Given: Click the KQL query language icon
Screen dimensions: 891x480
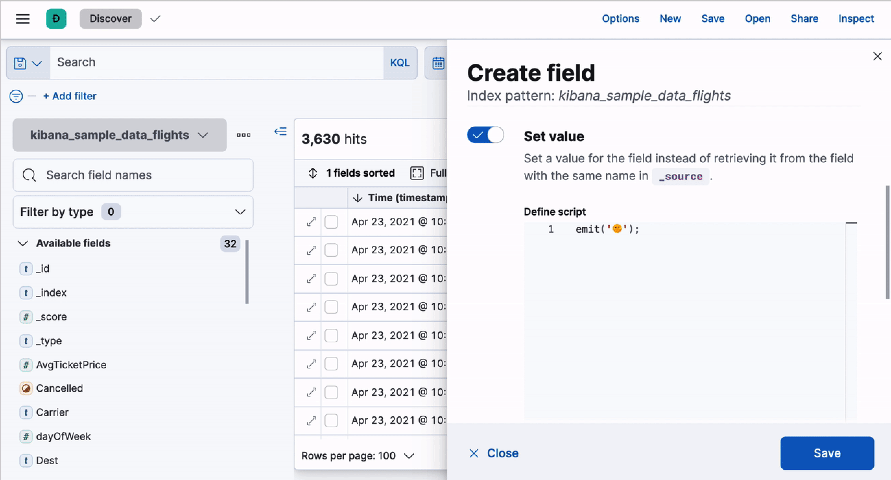Looking at the screenshot, I should click(x=400, y=62).
